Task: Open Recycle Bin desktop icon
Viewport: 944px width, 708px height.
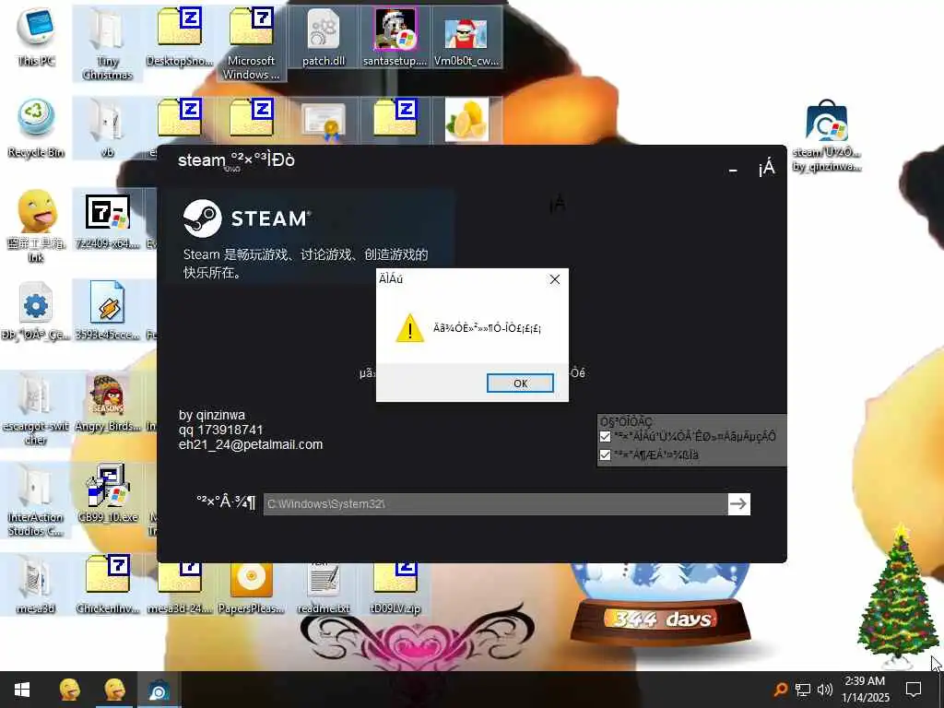Action: [36, 127]
